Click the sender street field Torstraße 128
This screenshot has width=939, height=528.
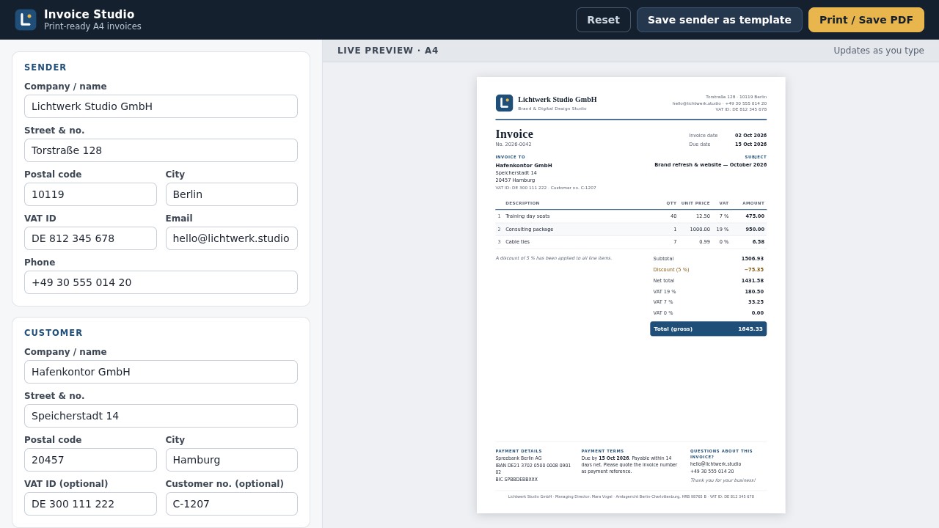pos(161,150)
